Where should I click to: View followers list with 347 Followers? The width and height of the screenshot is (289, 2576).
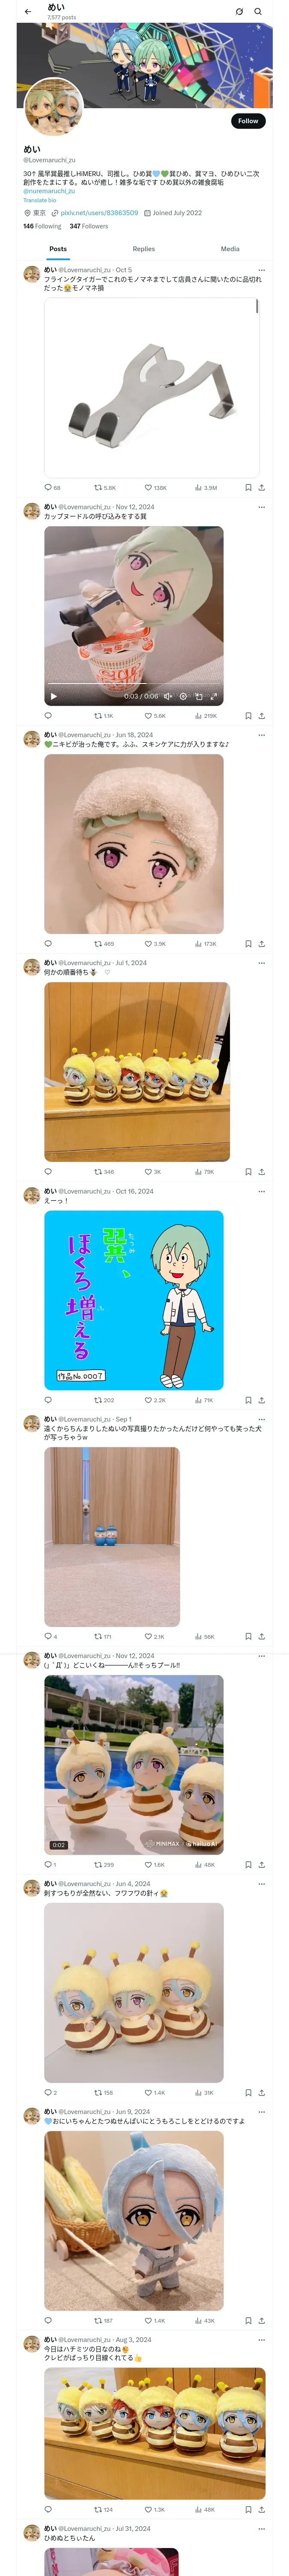(89, 226)
